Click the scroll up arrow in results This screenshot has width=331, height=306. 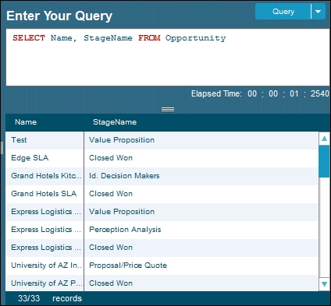point(324,139)
